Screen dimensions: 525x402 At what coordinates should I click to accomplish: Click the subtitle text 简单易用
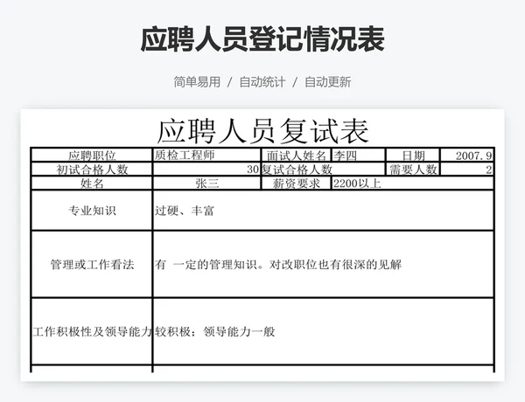(197, 82)
